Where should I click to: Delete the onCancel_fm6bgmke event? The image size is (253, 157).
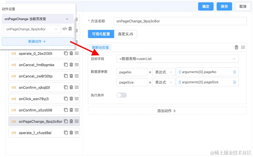tap(71, 65)
